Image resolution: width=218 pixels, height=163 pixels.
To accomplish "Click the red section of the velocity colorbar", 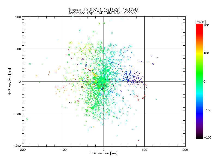I will point(199,29).
